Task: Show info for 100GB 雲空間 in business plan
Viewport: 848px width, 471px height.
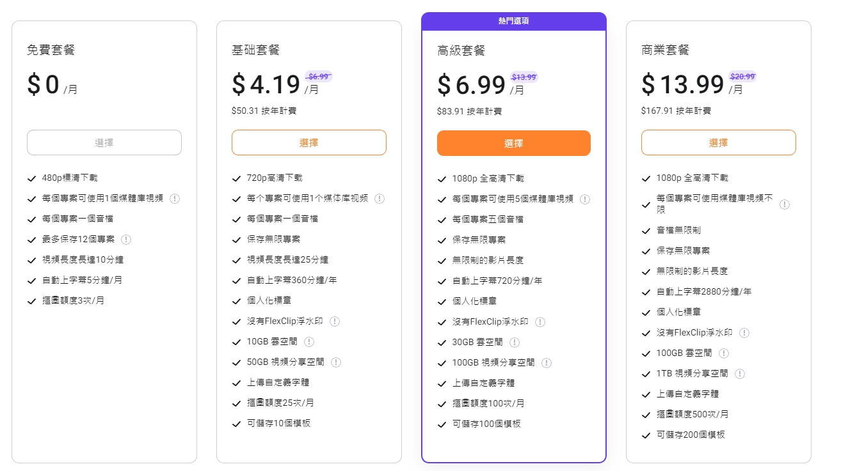Action: point(724,353)
